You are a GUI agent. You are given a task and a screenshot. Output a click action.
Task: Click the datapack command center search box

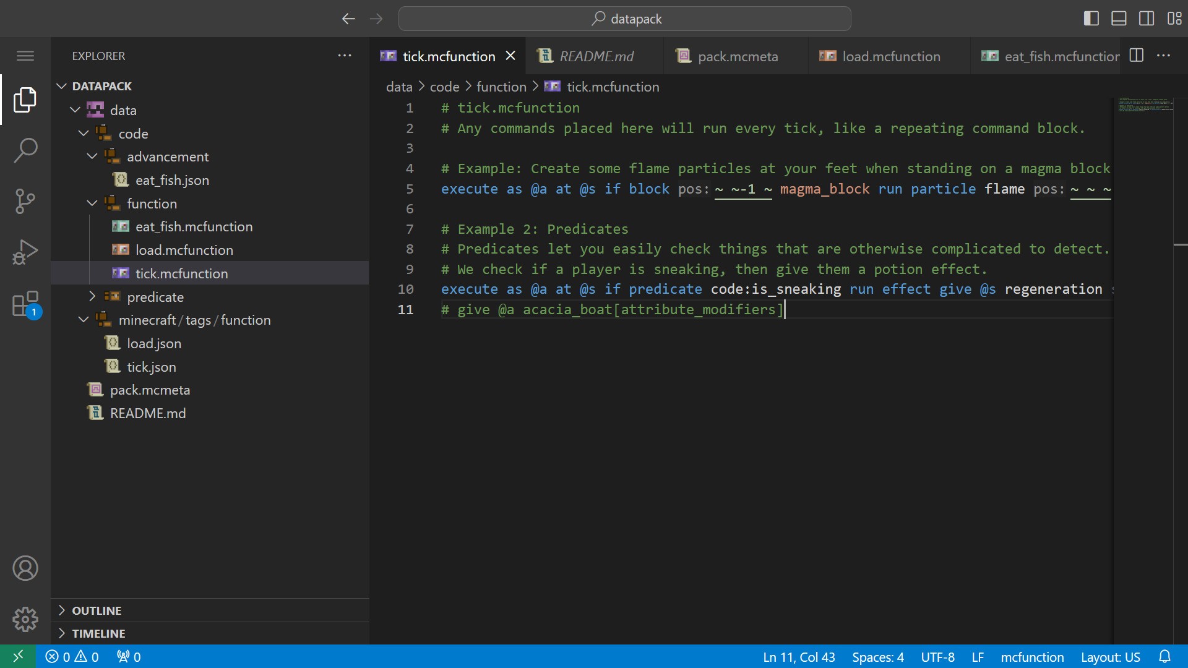(x=625, y=19)
